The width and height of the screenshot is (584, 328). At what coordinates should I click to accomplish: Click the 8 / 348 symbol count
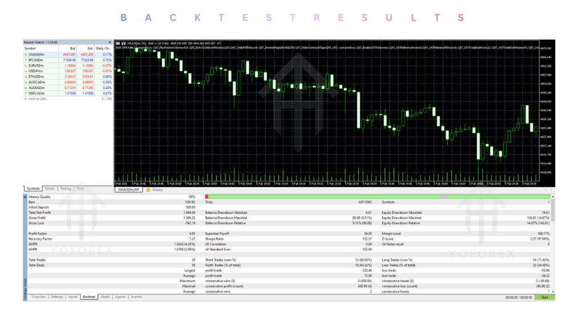click(107, 99)
